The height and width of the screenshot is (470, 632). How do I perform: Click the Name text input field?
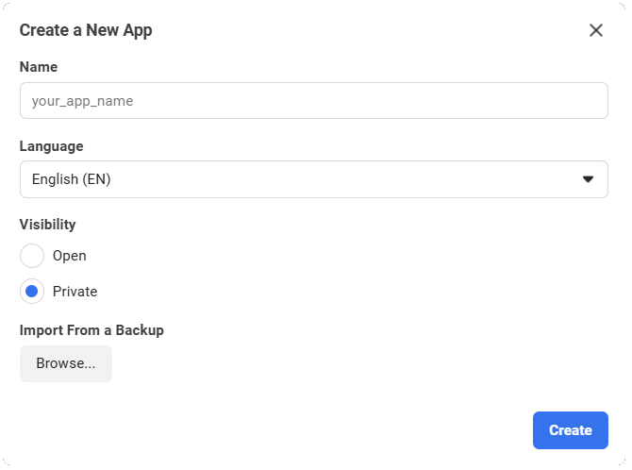tap(313, 101)
